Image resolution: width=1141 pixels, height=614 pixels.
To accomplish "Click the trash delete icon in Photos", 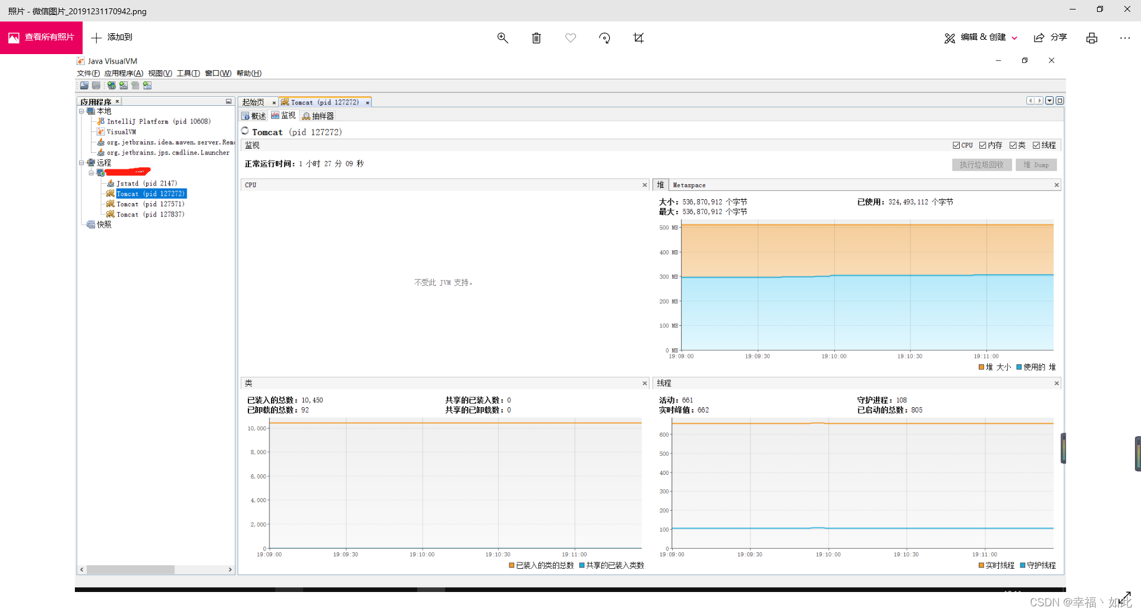I will [x=537, y=38].
